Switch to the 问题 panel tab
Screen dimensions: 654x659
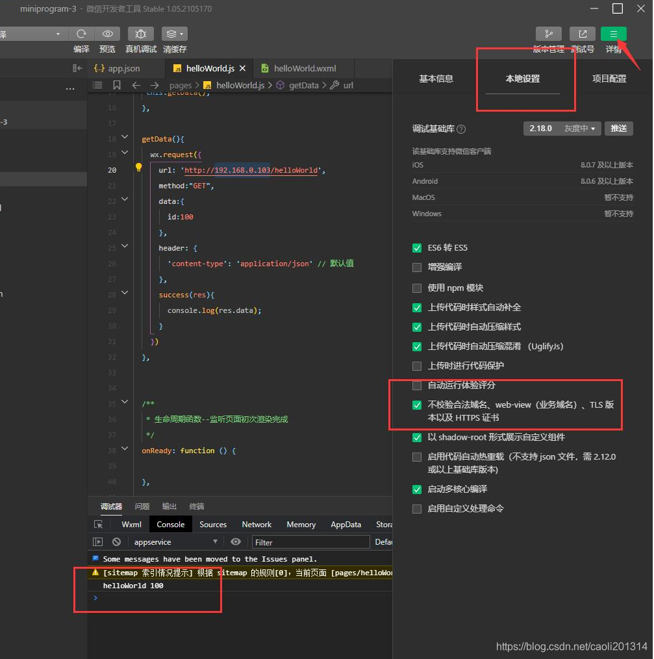pos(142,506)
